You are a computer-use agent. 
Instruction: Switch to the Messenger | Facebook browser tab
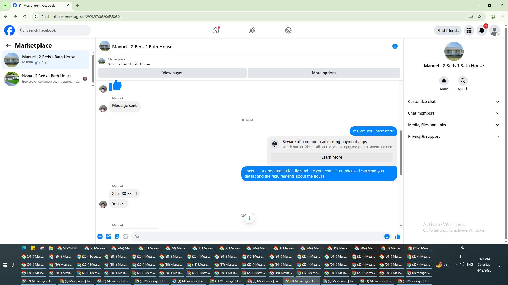[41, 5]
